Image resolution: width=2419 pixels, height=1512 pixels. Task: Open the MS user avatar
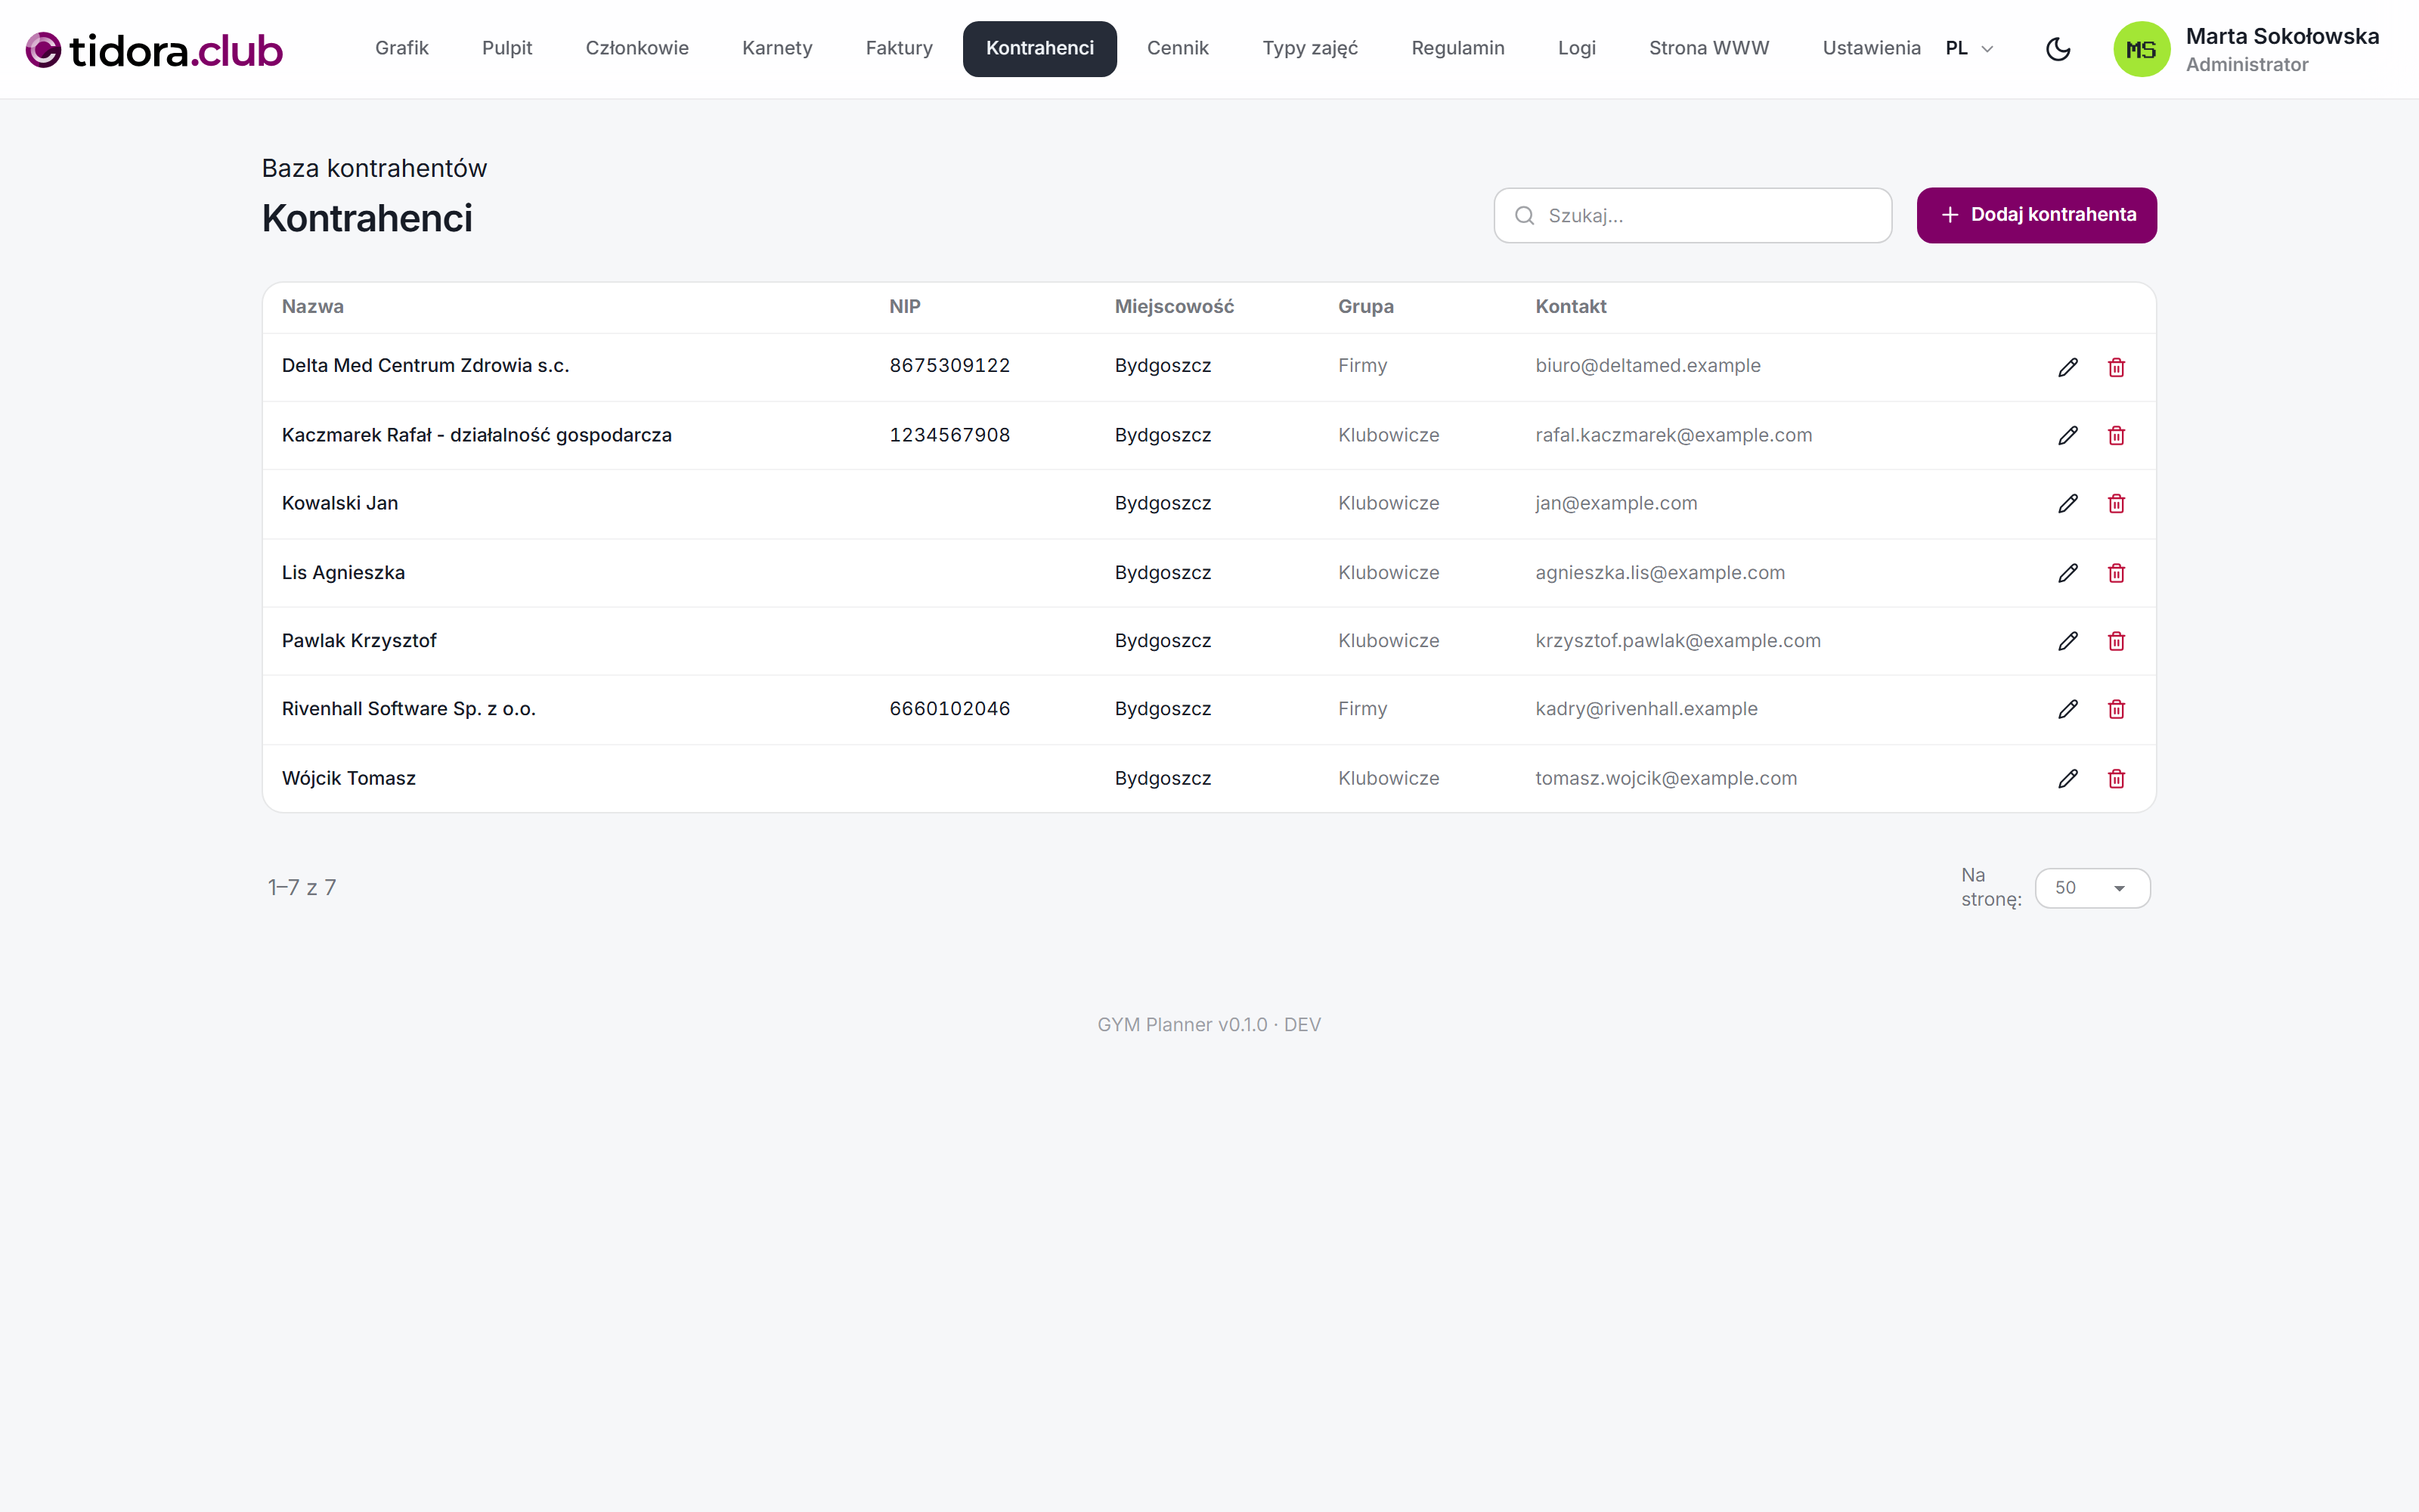pos(2141,49)
